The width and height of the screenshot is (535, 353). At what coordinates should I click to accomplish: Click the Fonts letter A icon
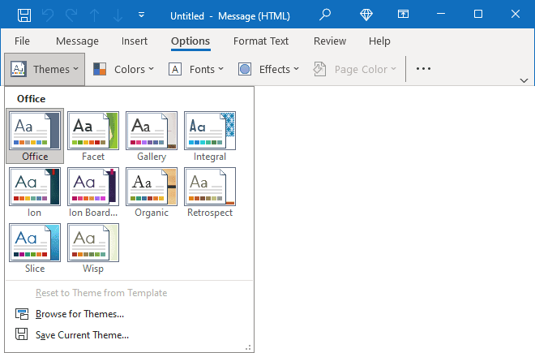point(175,69)
